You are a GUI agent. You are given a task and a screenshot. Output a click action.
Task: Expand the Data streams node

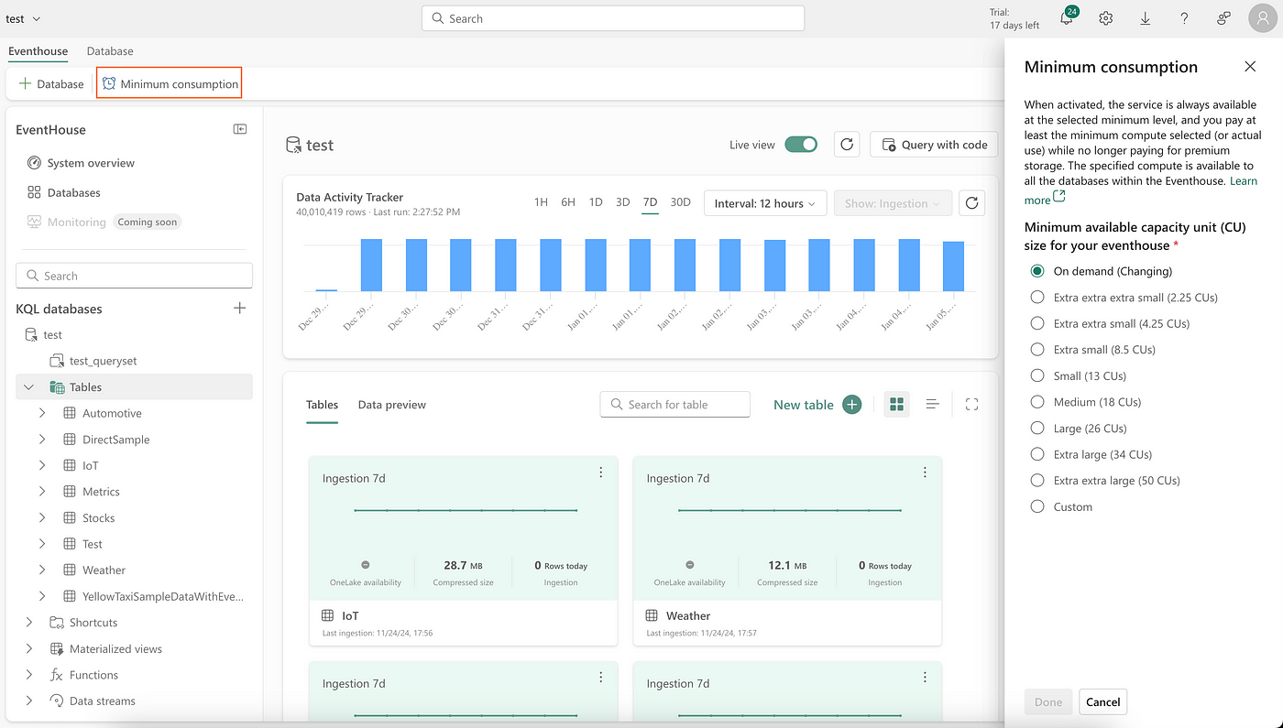(x=28, y=701)
